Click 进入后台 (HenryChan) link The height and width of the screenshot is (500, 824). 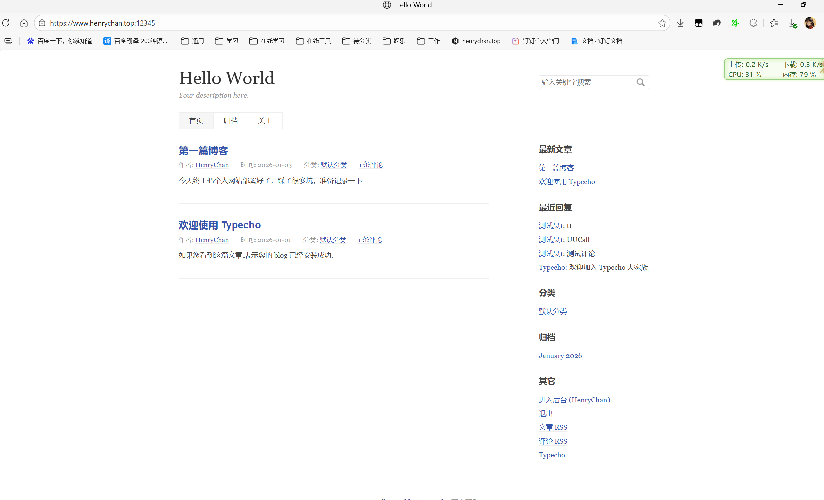(x=574, y=400)
